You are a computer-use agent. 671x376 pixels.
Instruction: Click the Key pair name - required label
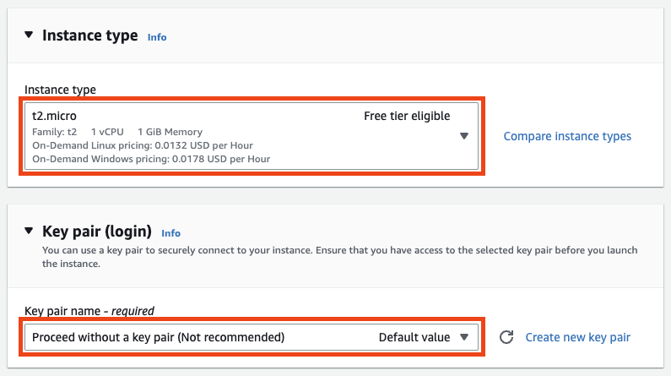coord(89,311)
